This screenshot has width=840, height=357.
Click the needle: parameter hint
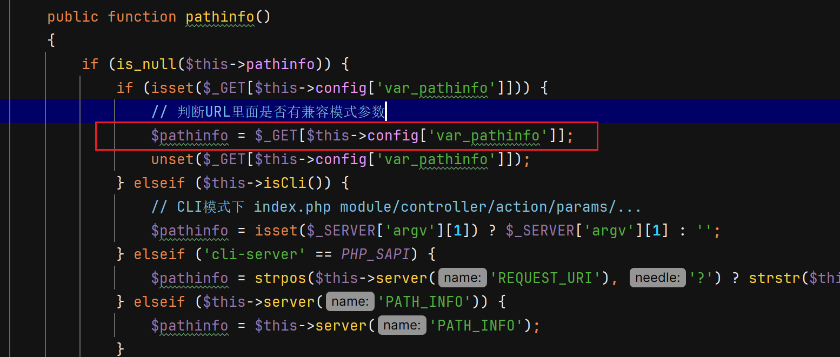[657, 278]
